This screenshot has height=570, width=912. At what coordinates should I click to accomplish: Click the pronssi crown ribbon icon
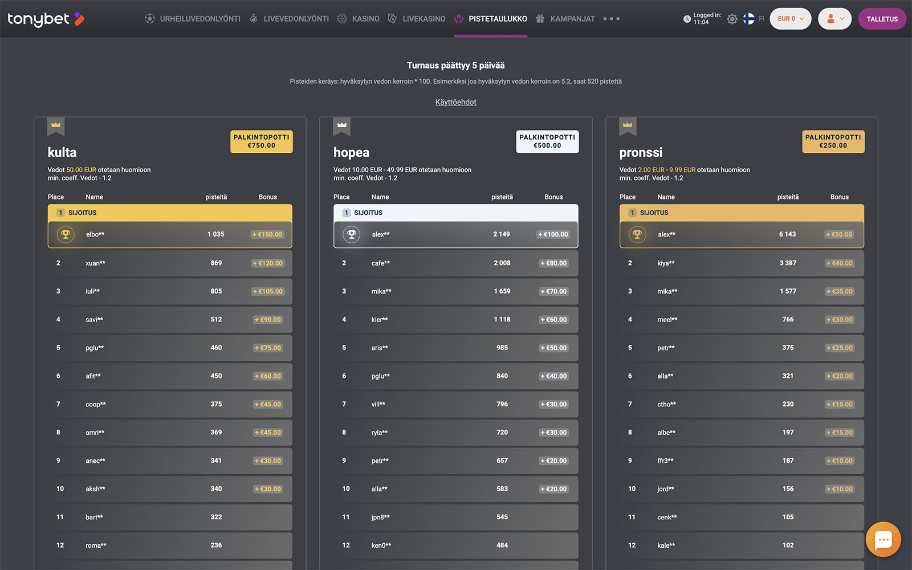click(x=628, y=126)
